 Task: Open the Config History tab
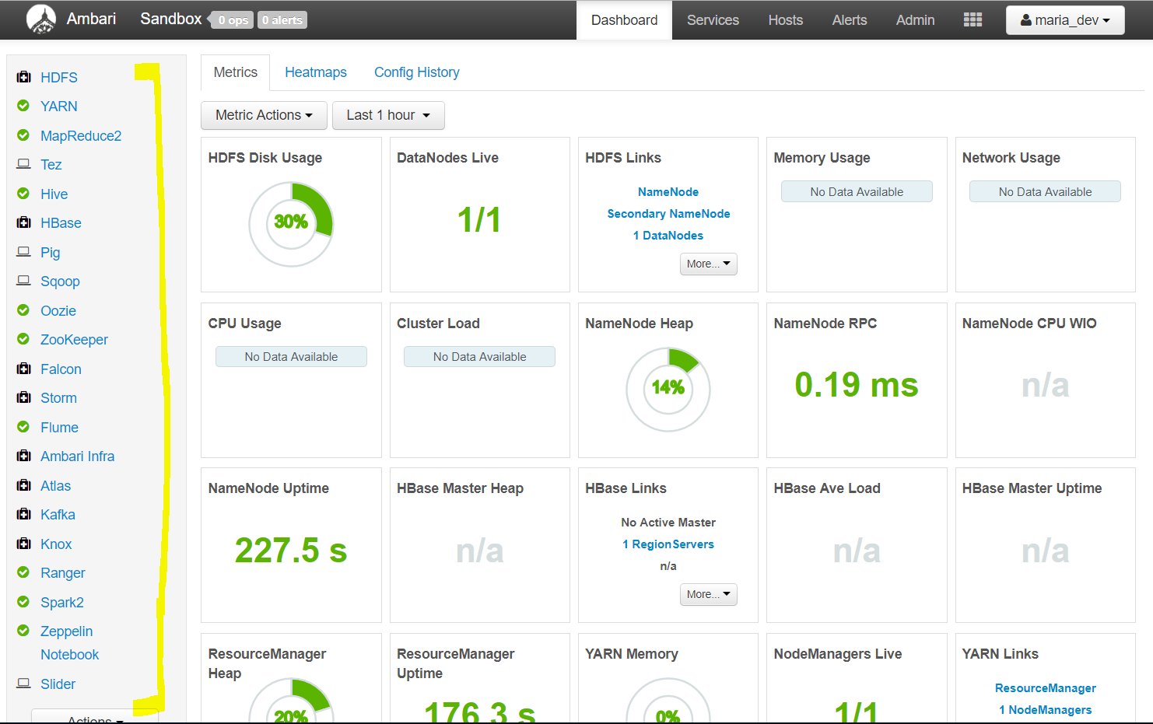pyautogui.click(x=417, y=72)
